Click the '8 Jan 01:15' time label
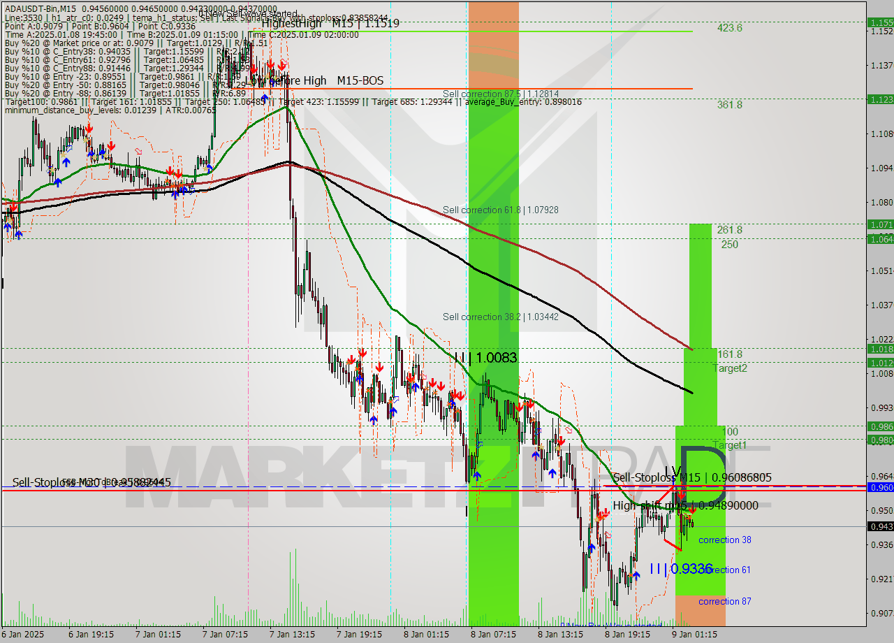Viewport: 894px width, 643px height. [426, 635]
